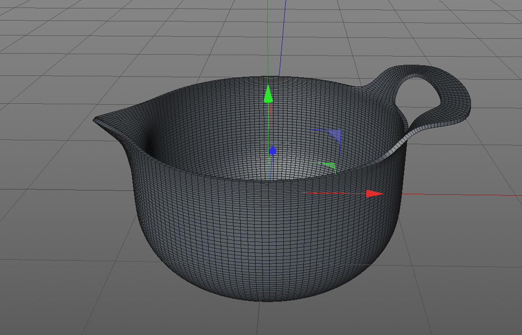Click the green world Y-axis line at top
This screenshot has height=335, width=522.
click(268, 35)
